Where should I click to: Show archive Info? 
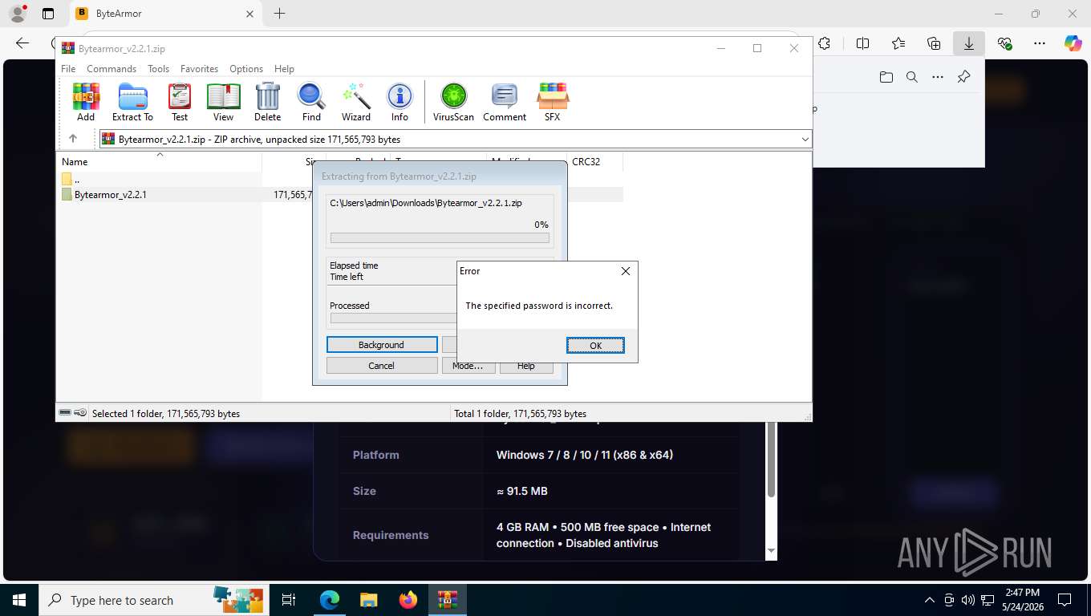coord(399,102)
